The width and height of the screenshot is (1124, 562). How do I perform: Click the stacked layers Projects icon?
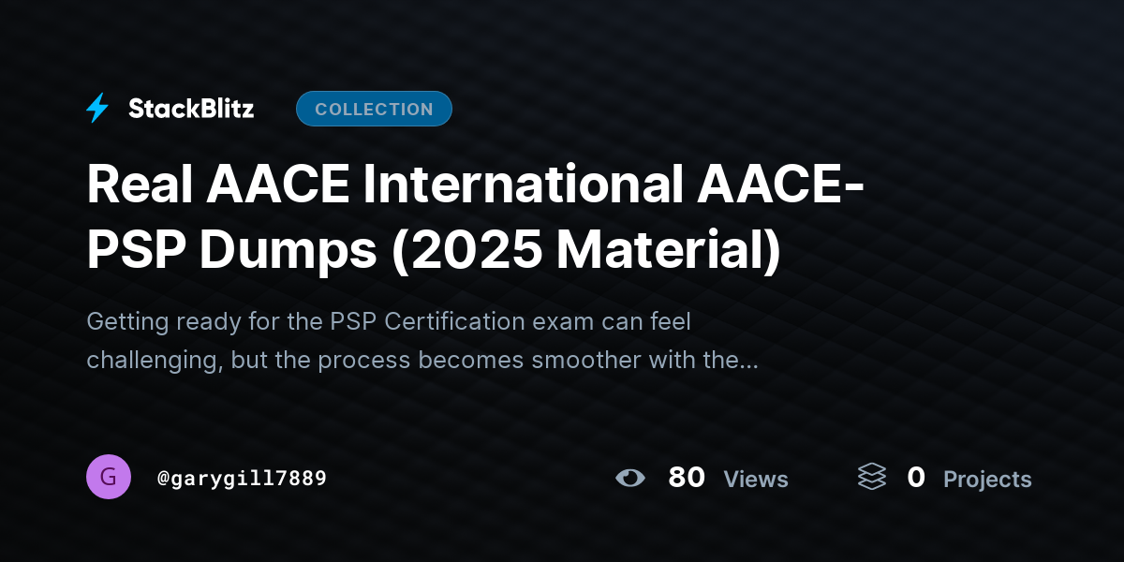click(x=872, y=478)
